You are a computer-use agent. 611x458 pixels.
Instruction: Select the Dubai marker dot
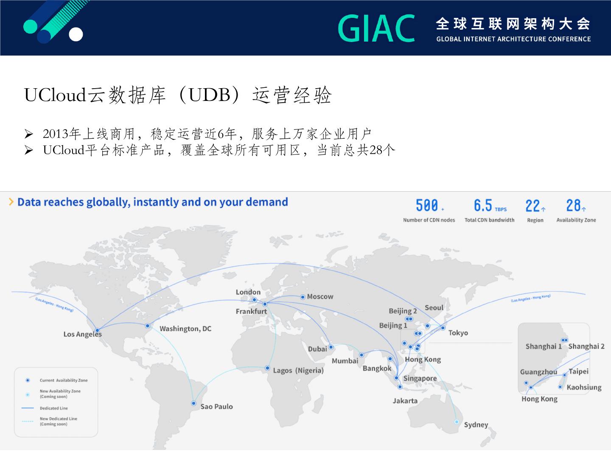click(331, 347)
